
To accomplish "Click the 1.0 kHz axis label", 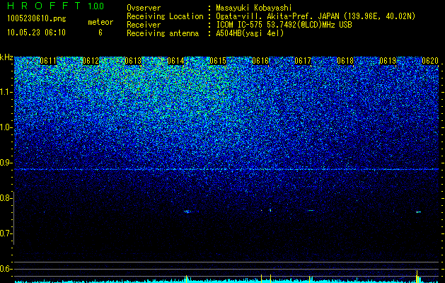I will 6,127.
